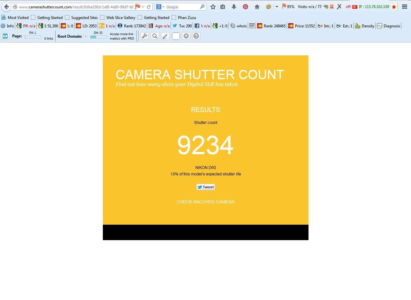Click the CAMERA SHUTTER COUNT title
This screenshot has width=411, height=300.
(200, 75)
